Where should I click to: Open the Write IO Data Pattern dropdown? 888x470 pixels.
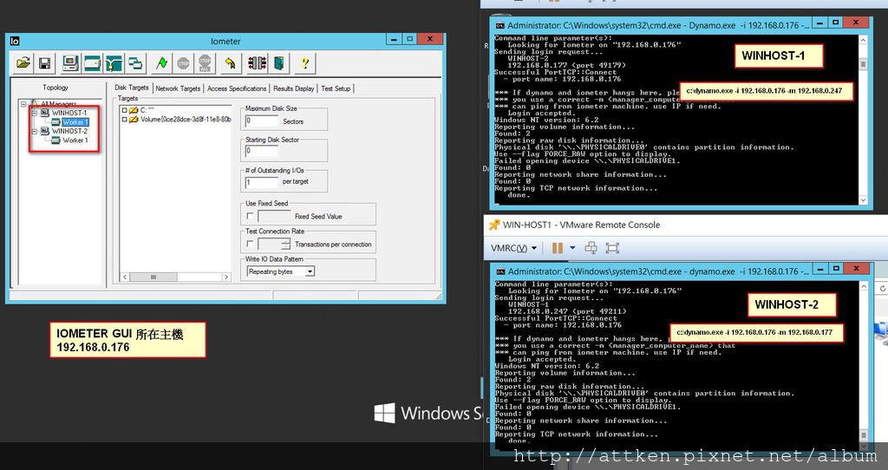tap(310, 271)
